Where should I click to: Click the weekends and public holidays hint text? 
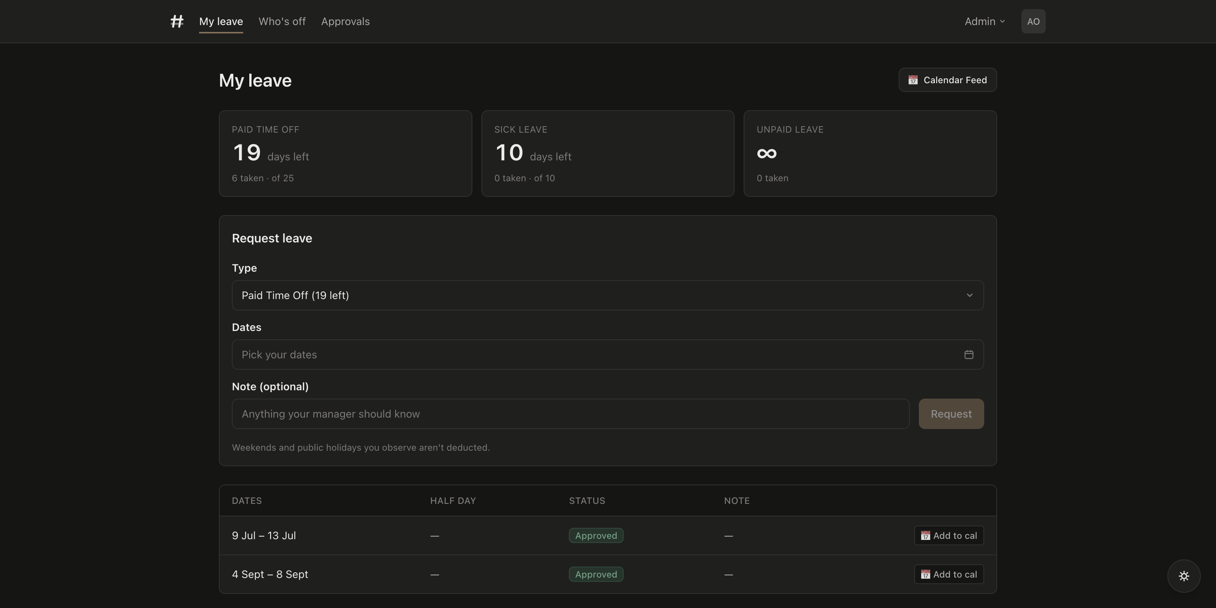[x=361, y=448]
